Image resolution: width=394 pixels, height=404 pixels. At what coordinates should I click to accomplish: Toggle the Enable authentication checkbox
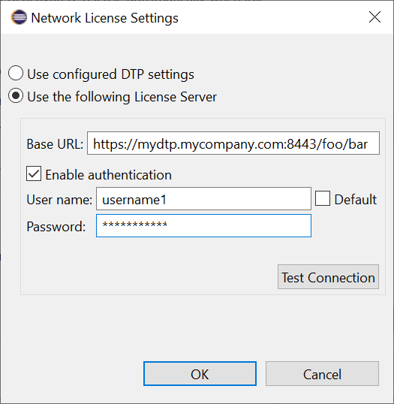tap(34, 173)
